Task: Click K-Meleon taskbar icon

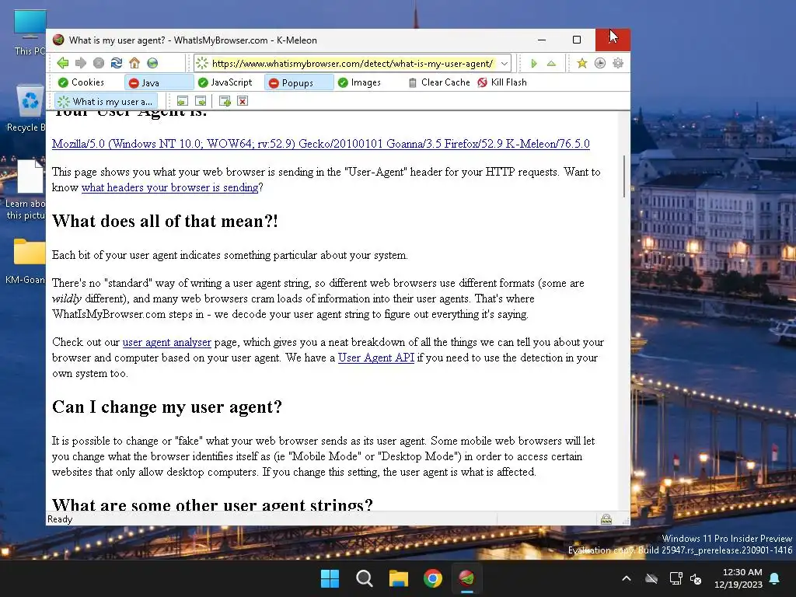Action: (x=466, y=578)
